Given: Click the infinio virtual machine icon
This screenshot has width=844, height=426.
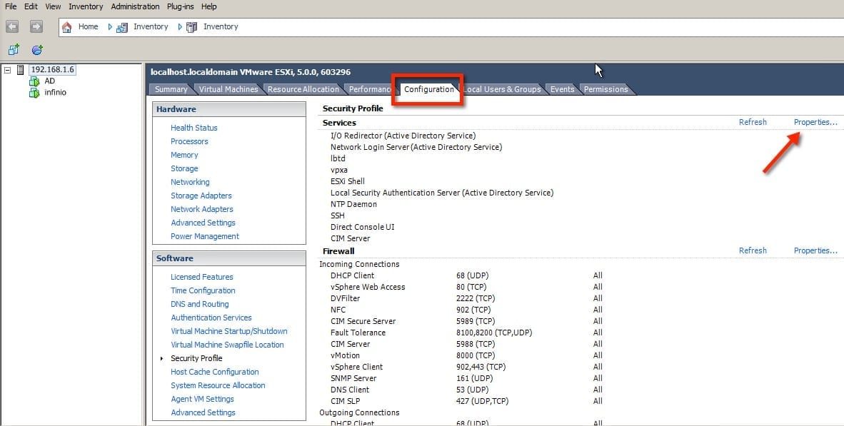Looking at the screenshot, I should 34,93.
